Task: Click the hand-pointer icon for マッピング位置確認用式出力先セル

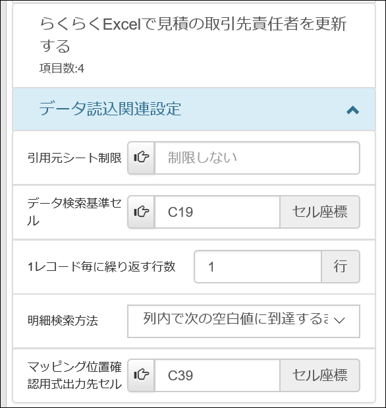Action: click(141, 375)
